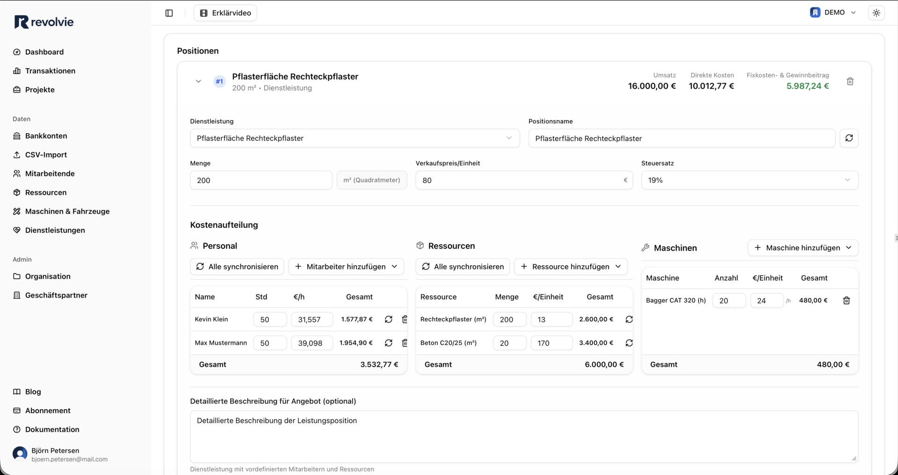Click the Erklärvideo button

(225, 13)
